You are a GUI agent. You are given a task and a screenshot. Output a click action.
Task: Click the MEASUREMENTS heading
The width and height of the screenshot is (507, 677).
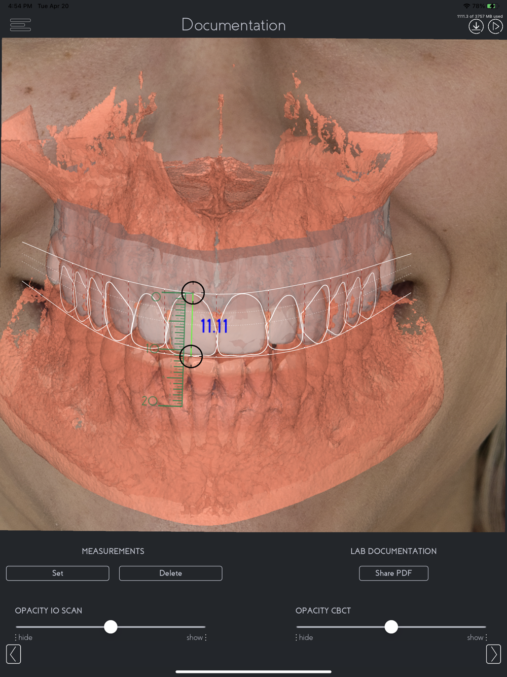tap(113, 551)
